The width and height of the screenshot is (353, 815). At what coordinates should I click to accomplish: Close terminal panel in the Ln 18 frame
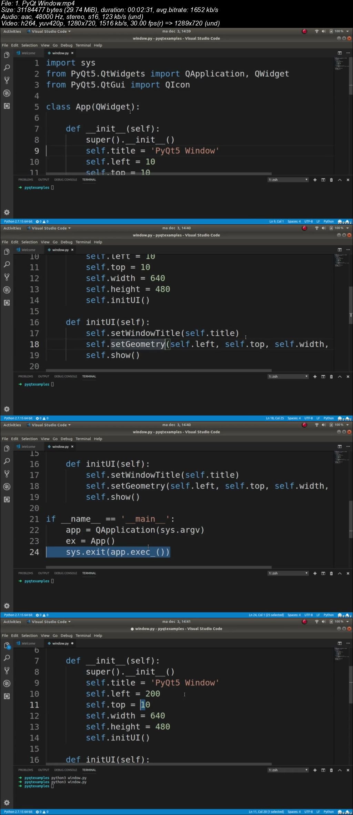(x=348, y=377)
